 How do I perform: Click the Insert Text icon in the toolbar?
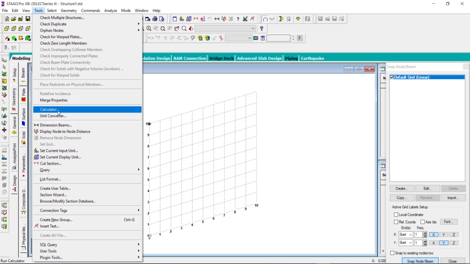click(x=252, y=19)
